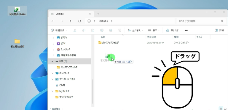Viewport: 228px width, 110px height.
Task: Click the Delete trash icon
Action: 120,30
